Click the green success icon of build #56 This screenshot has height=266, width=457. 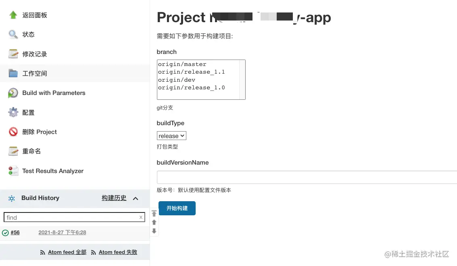tap(5, 233)
